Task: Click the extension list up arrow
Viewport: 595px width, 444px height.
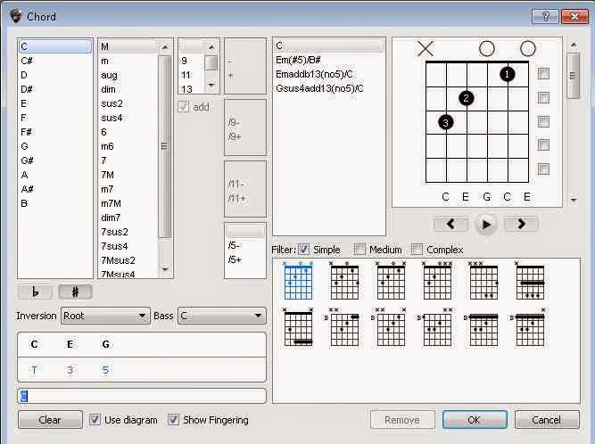Action: 211,47
